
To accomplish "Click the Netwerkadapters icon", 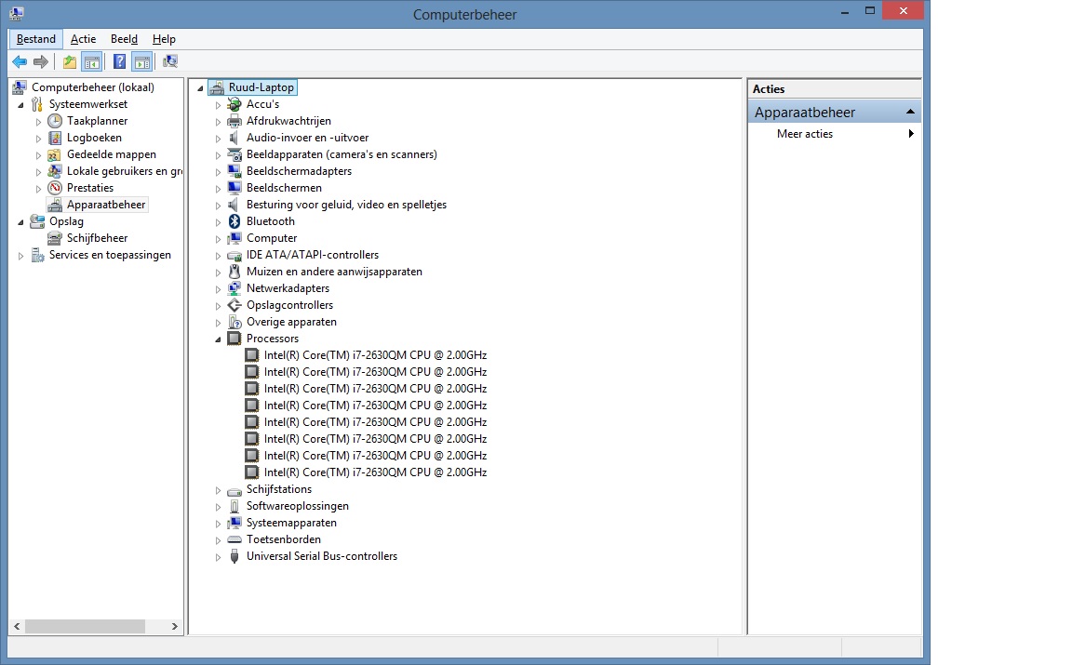I will tap(234, 288).
